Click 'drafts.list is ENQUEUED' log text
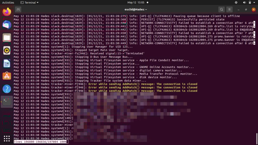 point(234,30)
